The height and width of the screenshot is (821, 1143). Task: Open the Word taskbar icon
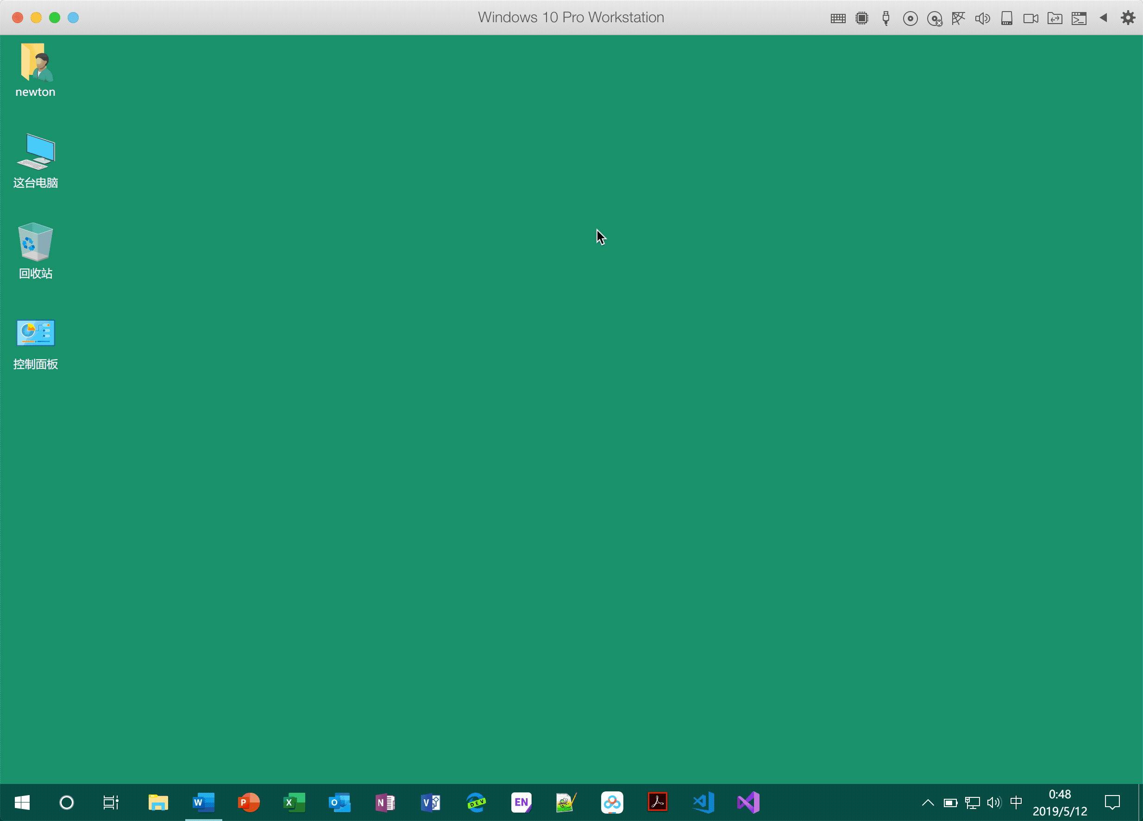pyautogui.click(x=203, y=802)
